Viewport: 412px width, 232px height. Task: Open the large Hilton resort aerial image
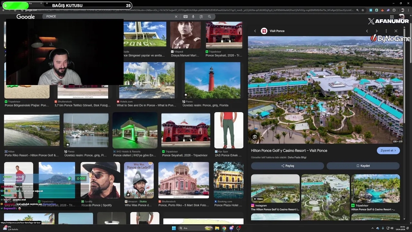(x=325, y=90)
